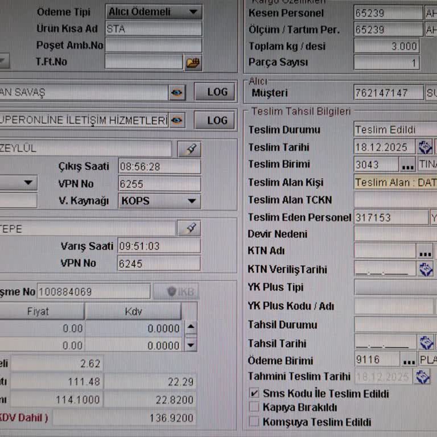Click the ellipsis button next to Teslim Birimi
Image resolution: width=437 pixels, height=437 pixels.
(x=407, y=164)
